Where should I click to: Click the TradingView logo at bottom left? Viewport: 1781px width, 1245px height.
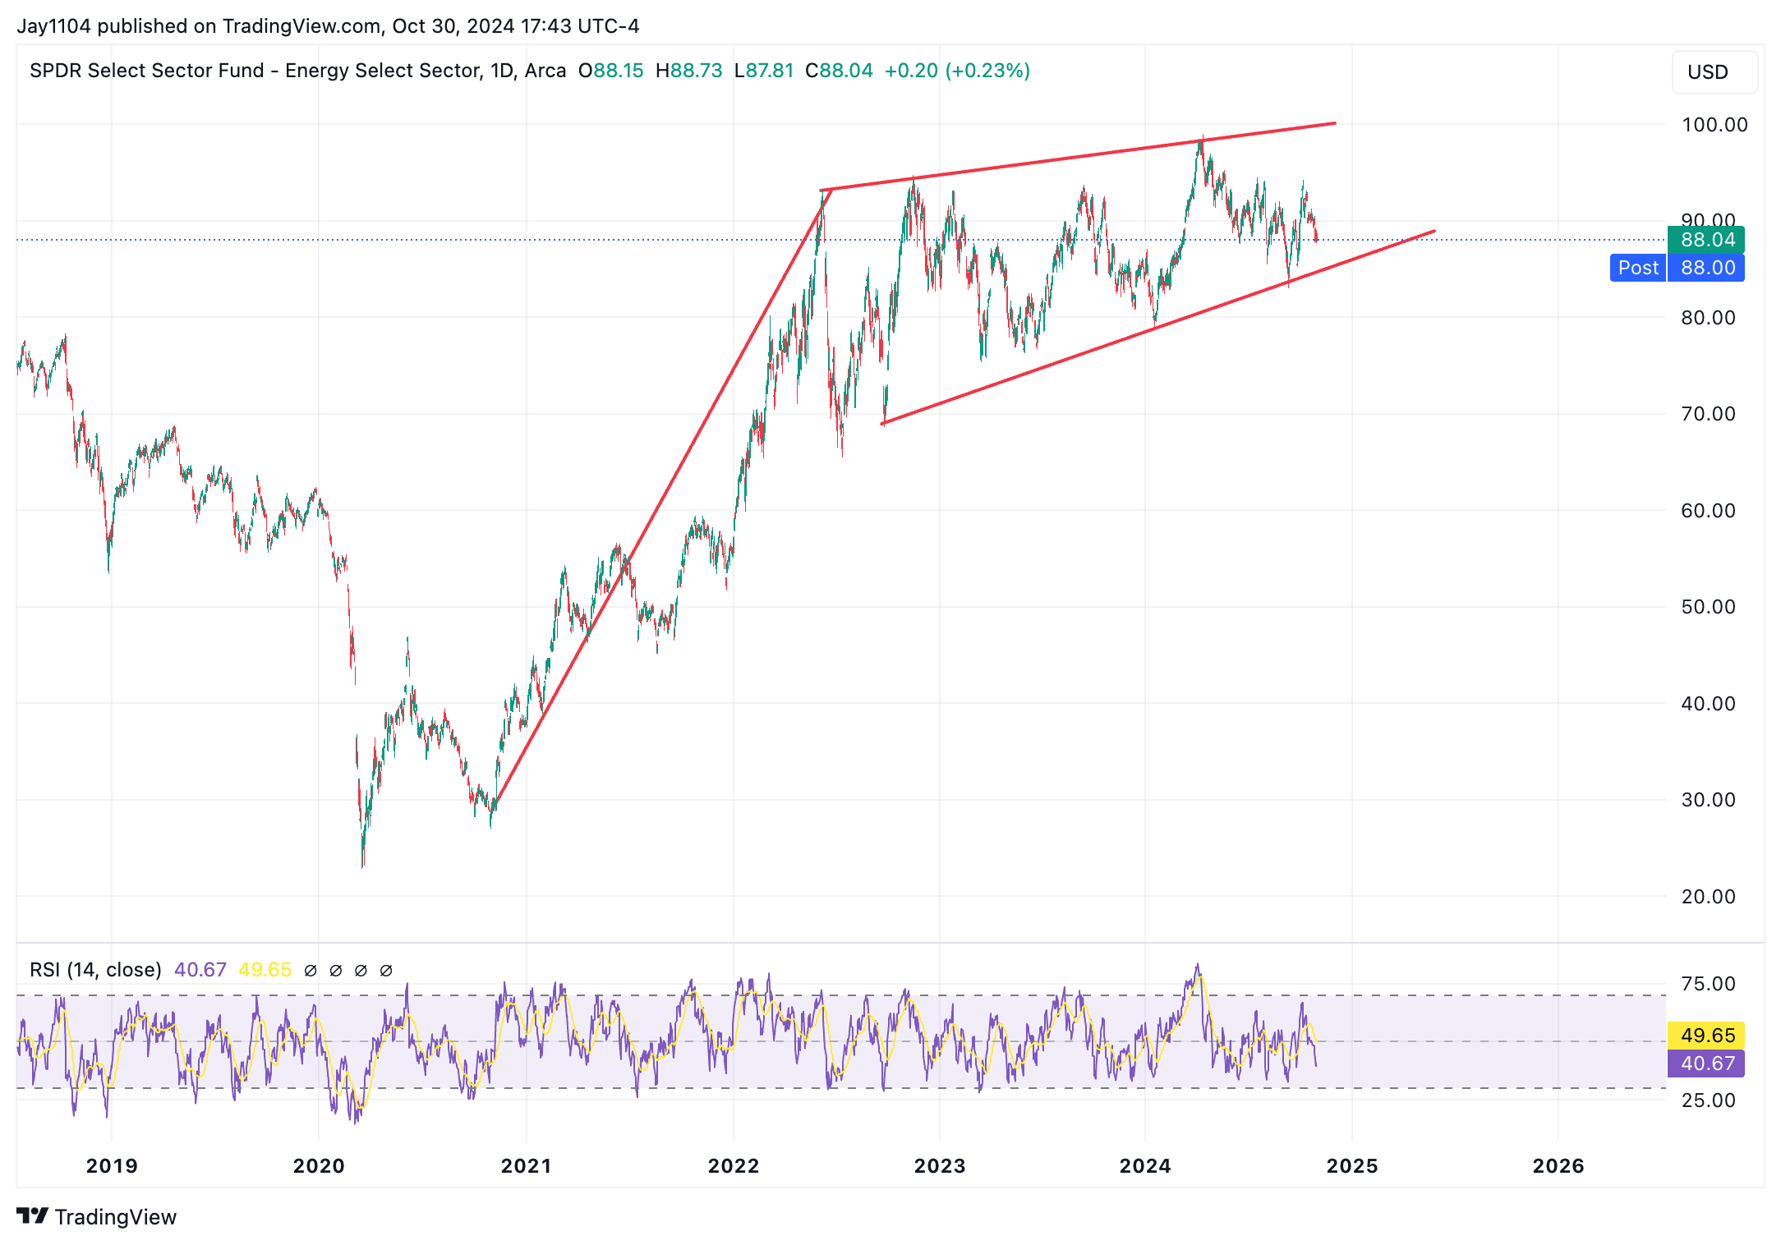[96, 1216]
